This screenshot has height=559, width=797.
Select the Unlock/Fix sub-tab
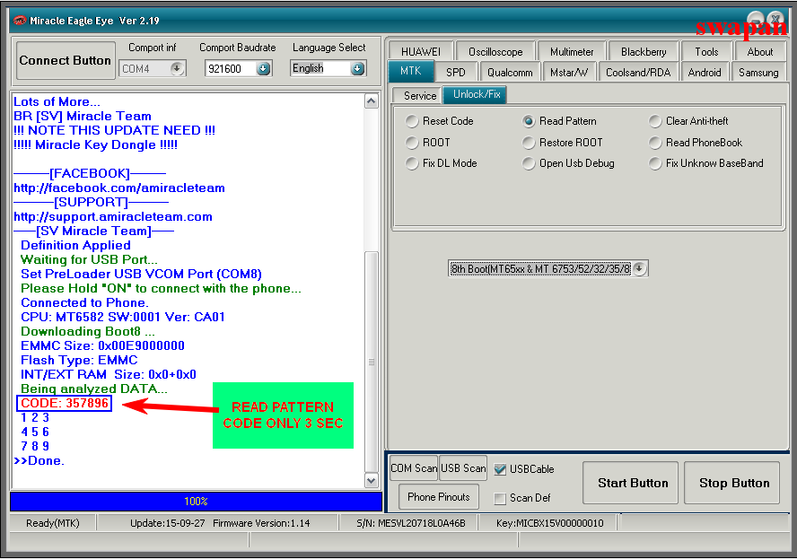click(476, 94)
